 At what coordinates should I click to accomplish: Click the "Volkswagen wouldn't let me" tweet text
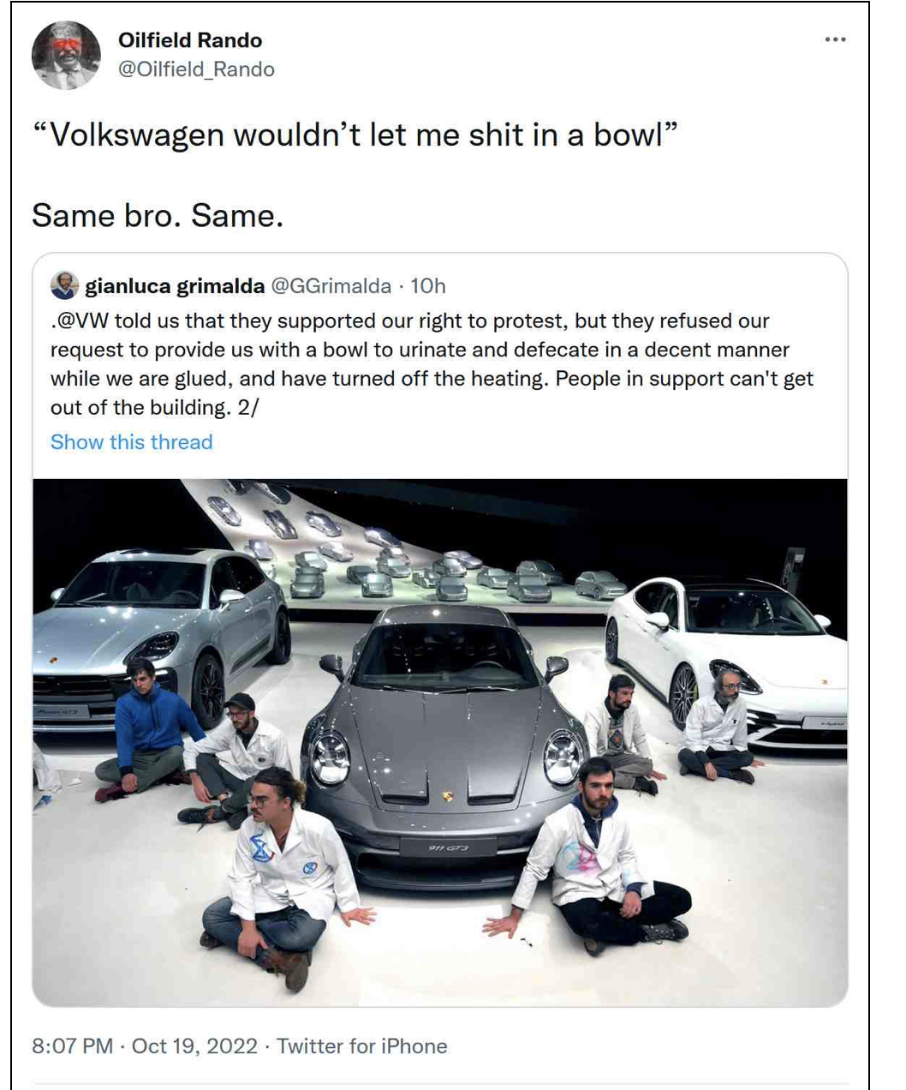pos(355,135)
